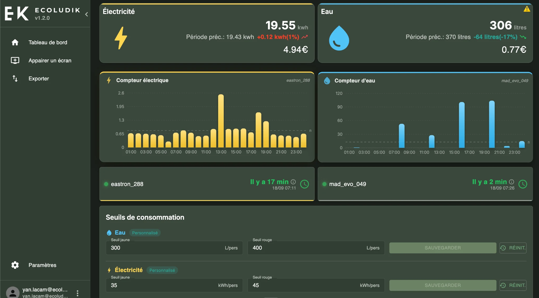Click the user avatar icon
This screenshot has height=298, width=539.
pos(13,293)
